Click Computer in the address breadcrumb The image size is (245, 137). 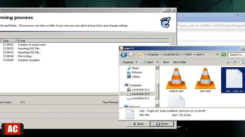point(153,54)
